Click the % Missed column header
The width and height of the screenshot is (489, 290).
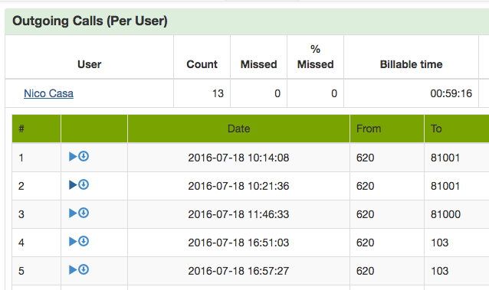315,57
